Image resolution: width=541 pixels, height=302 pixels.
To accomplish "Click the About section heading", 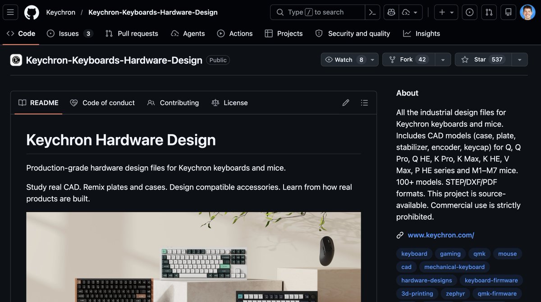I will tap(408, 93).
